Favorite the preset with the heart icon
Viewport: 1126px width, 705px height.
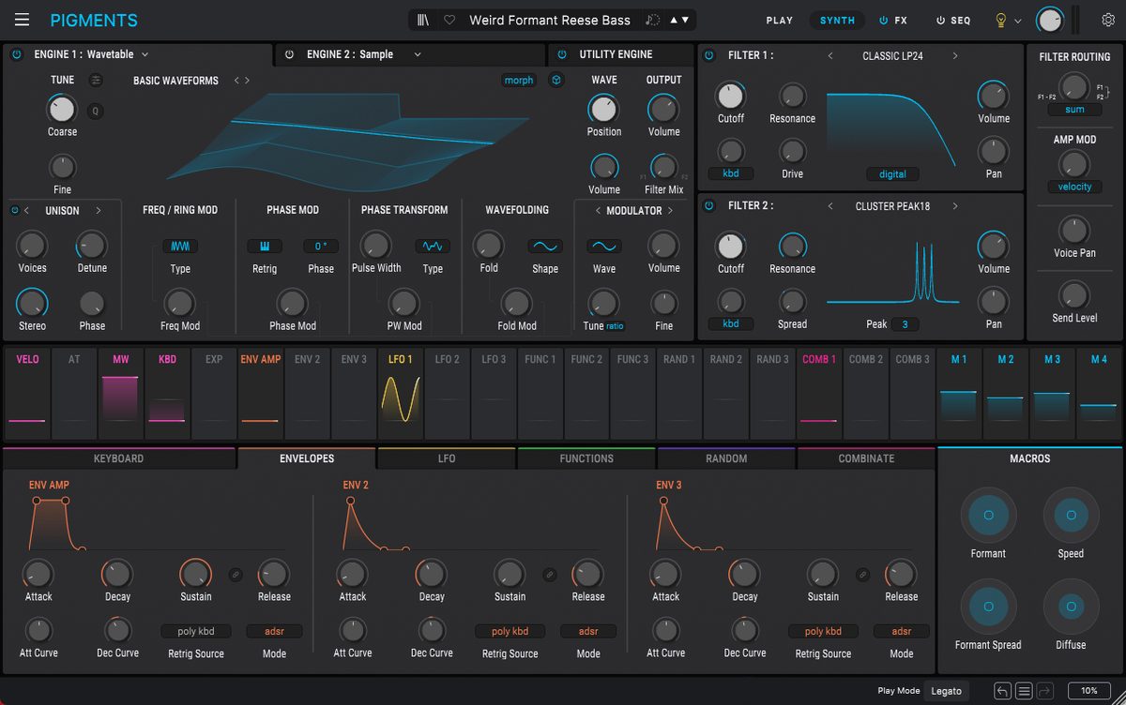coord(449,20)
